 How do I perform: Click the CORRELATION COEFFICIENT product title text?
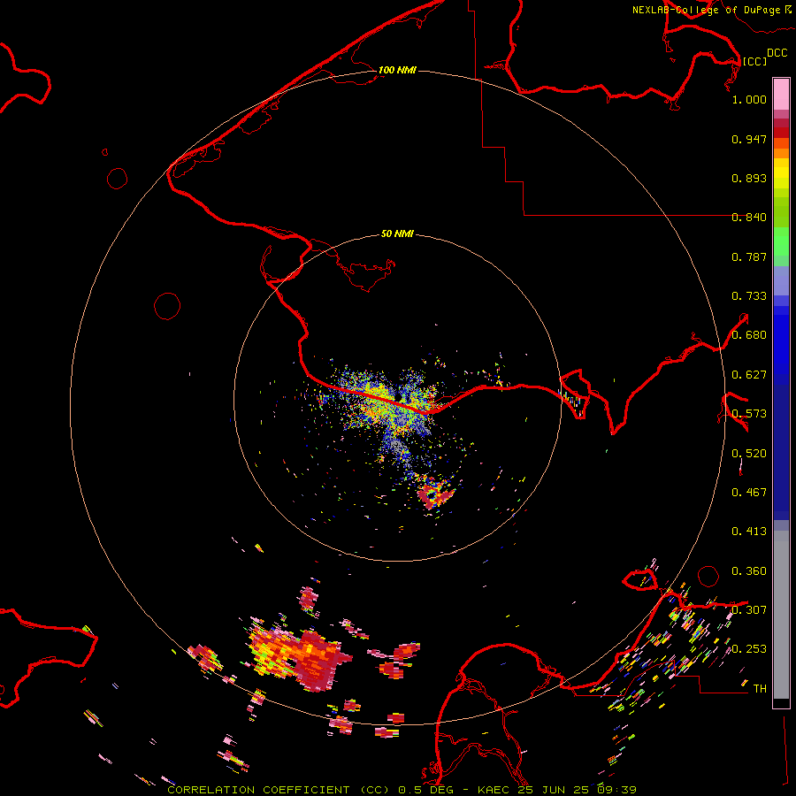pos(258,790)
